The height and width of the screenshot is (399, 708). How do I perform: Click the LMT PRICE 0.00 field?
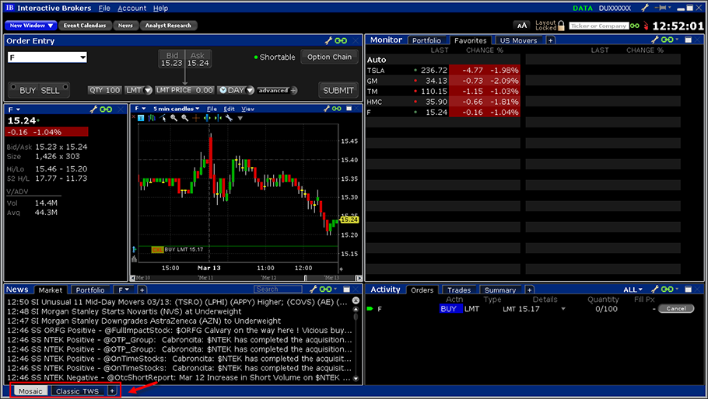click(x=184, y=90)
